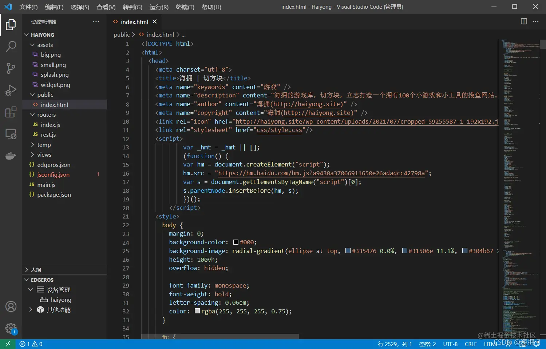This screenshot has width=546, height=349.
Task: Click the rgba(255, 255, 255, 0.75) swatch
Action: coord(197,311)
